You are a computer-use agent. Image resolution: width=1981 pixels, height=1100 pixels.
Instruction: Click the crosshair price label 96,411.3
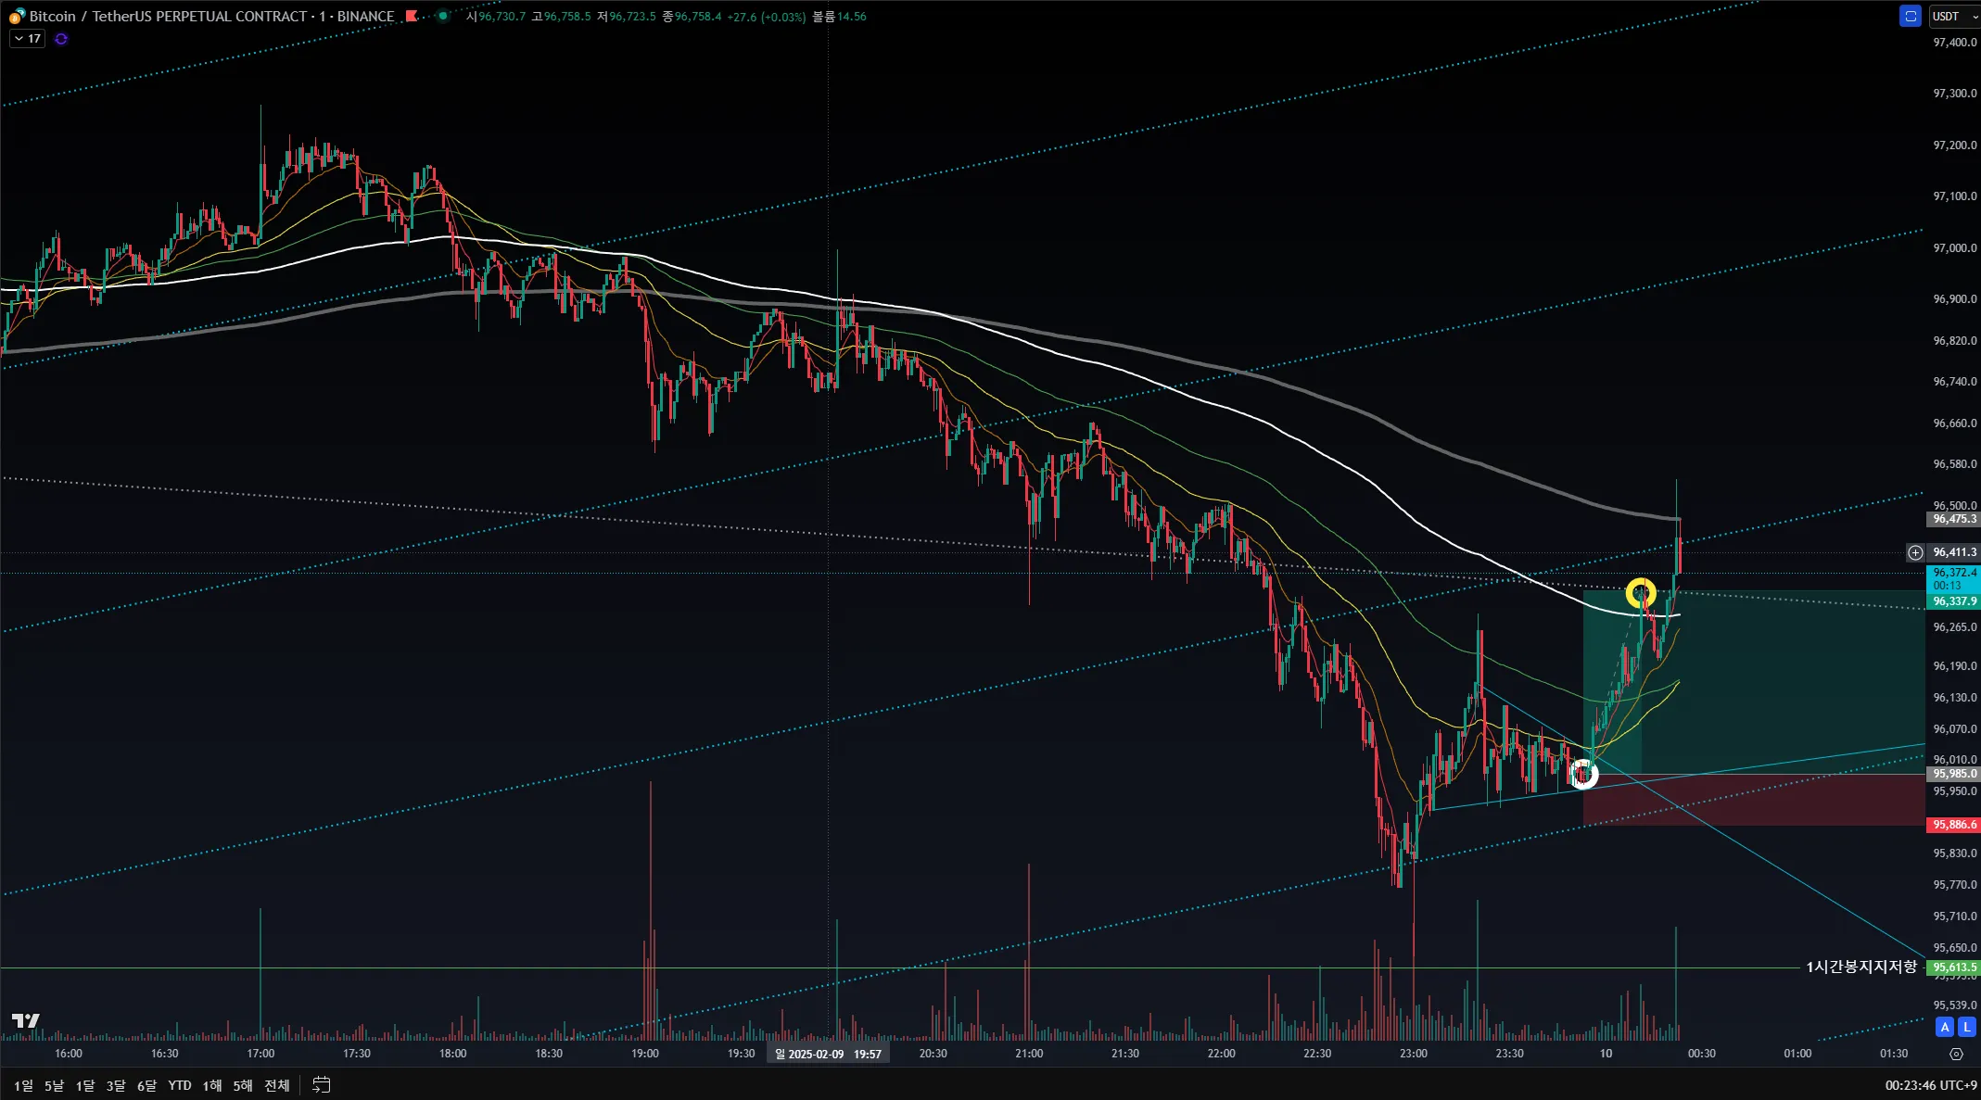point(1954,552)
